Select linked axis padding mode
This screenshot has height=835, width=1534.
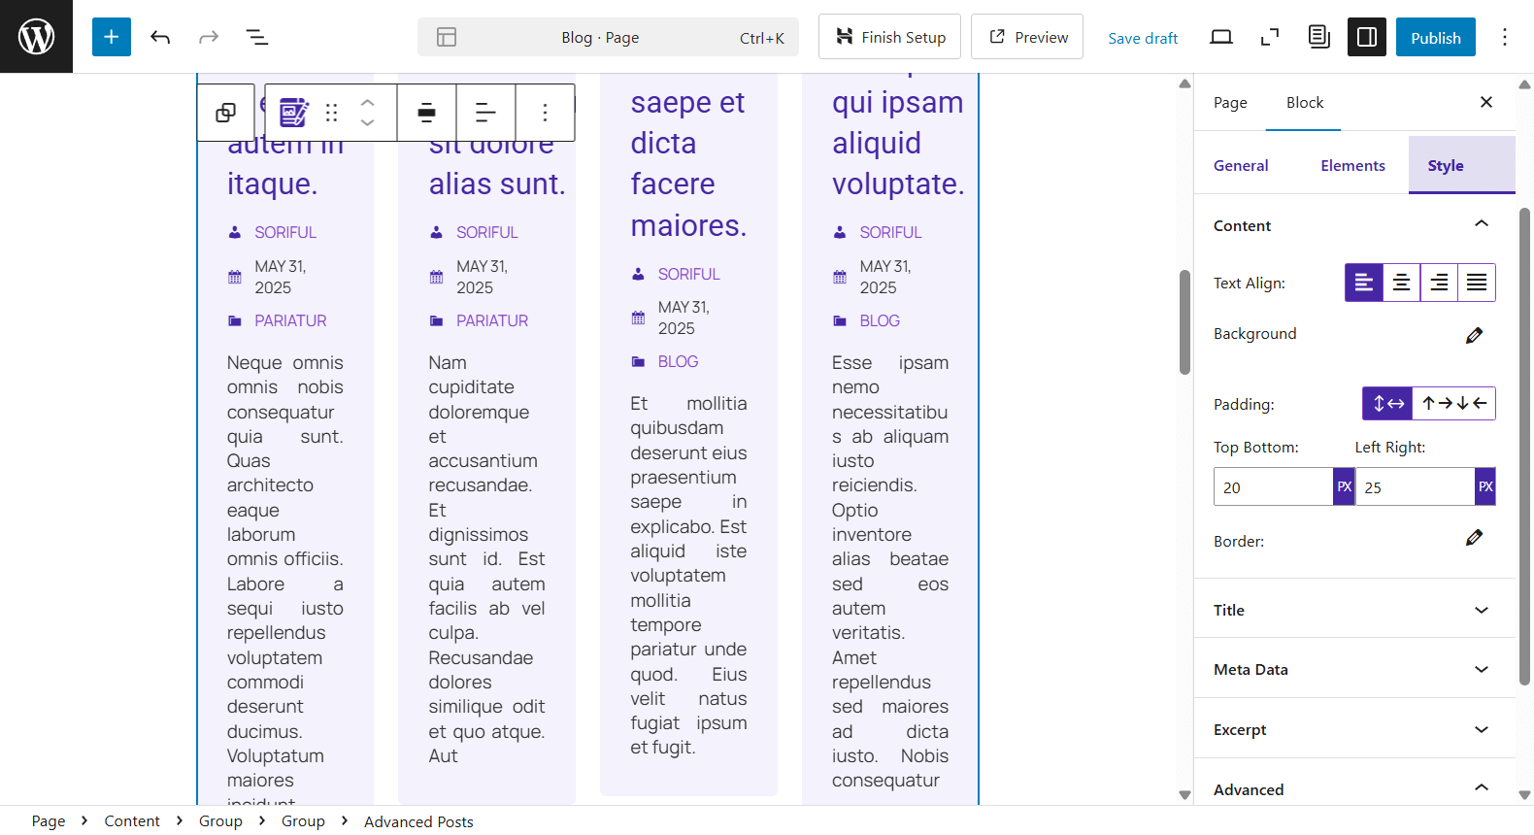tap(1387, 403)
